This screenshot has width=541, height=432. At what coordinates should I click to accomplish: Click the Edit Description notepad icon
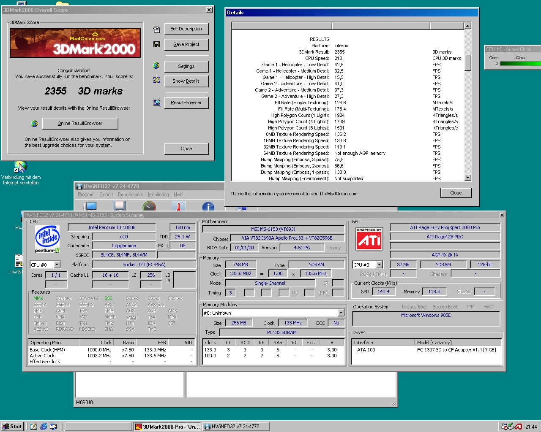coord(156,30)
